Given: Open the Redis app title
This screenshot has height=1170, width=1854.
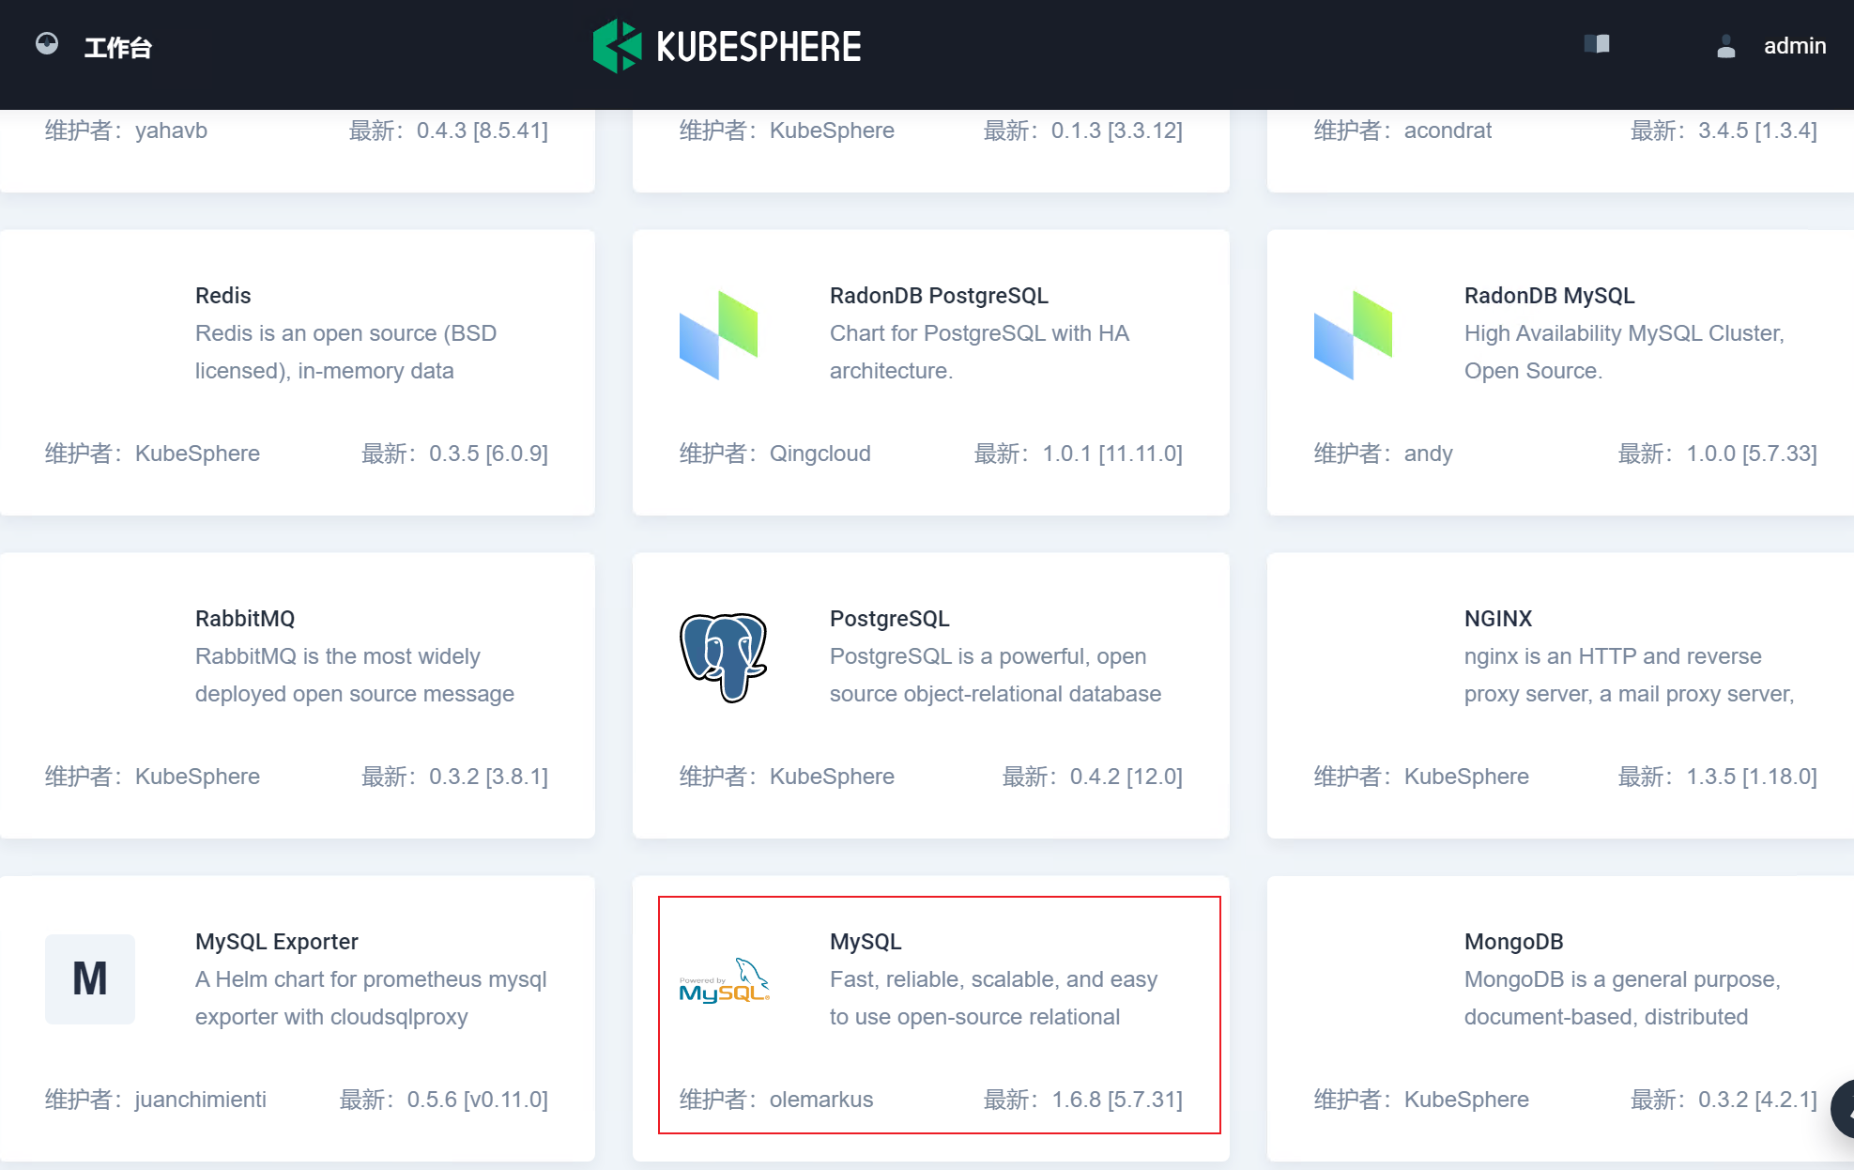Looking at the screenshot, I should click(x=222, y=296).
